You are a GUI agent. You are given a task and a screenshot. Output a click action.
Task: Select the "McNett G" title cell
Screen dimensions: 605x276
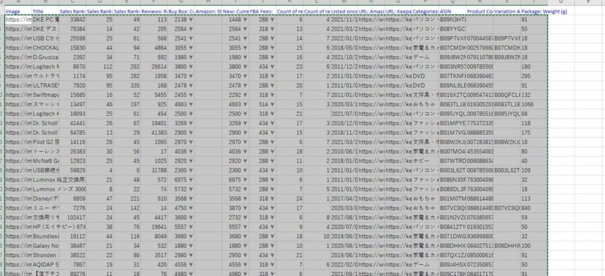tap(45, 161)
